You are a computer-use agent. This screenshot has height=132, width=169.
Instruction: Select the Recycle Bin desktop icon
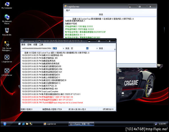pos(7,32)
